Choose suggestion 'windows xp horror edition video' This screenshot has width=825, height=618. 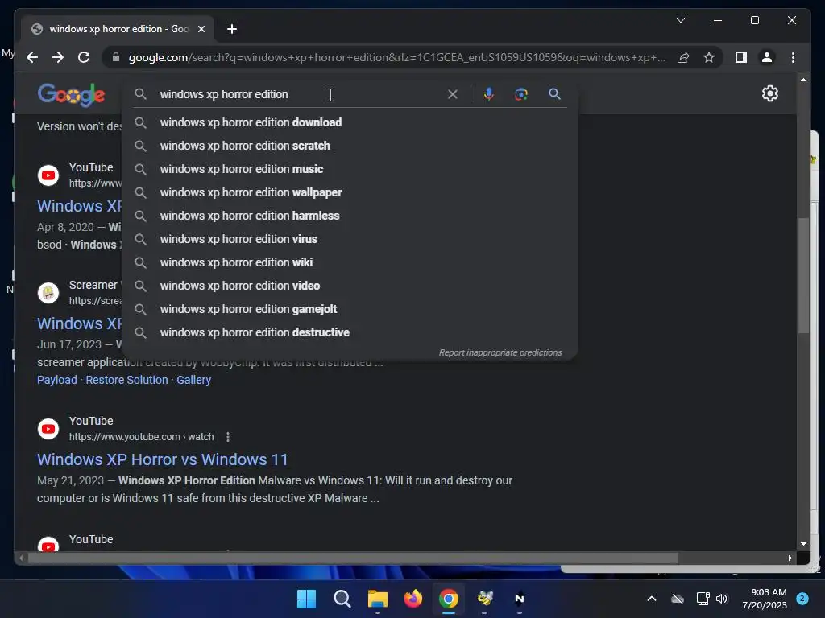(350, 286)
